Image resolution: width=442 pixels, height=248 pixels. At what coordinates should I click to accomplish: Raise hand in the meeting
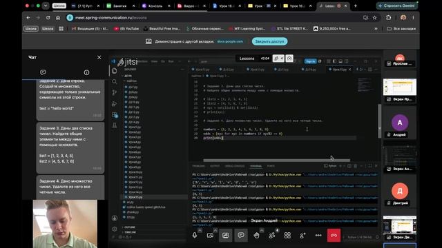256,236
